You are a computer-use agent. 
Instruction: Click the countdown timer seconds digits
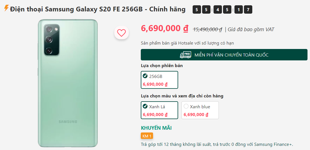tap(244, 10)
